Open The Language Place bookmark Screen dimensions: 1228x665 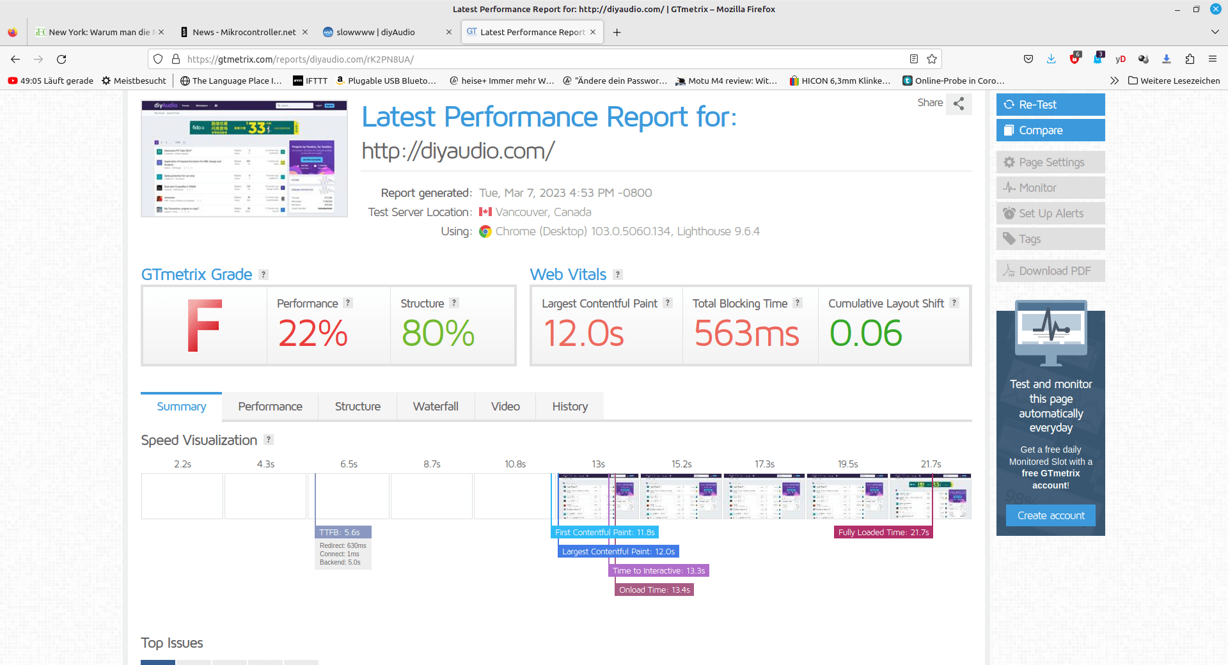(231, 81)
